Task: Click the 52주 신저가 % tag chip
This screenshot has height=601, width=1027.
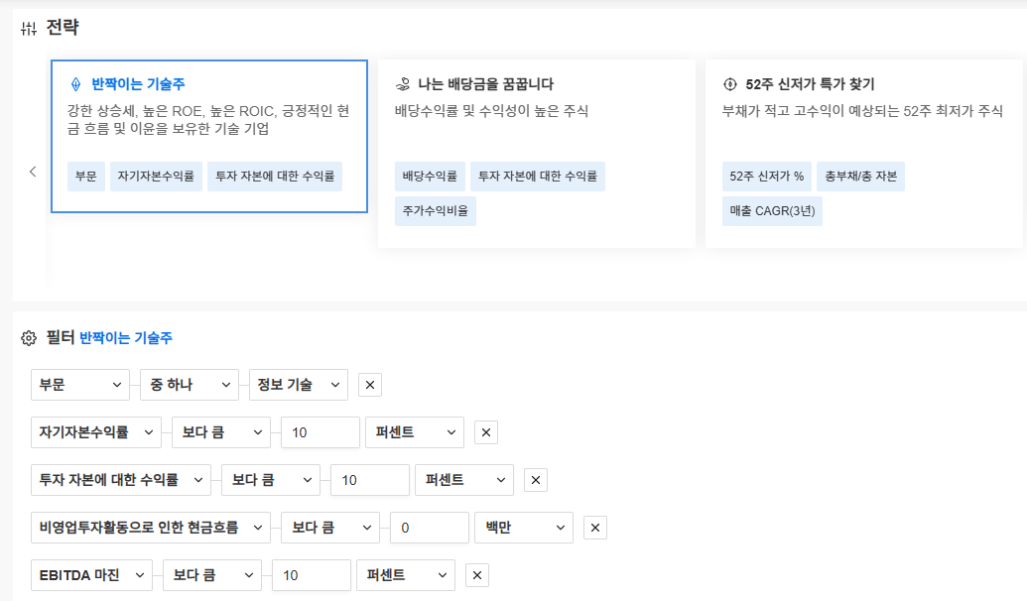Action: click(x=767, y=177)
